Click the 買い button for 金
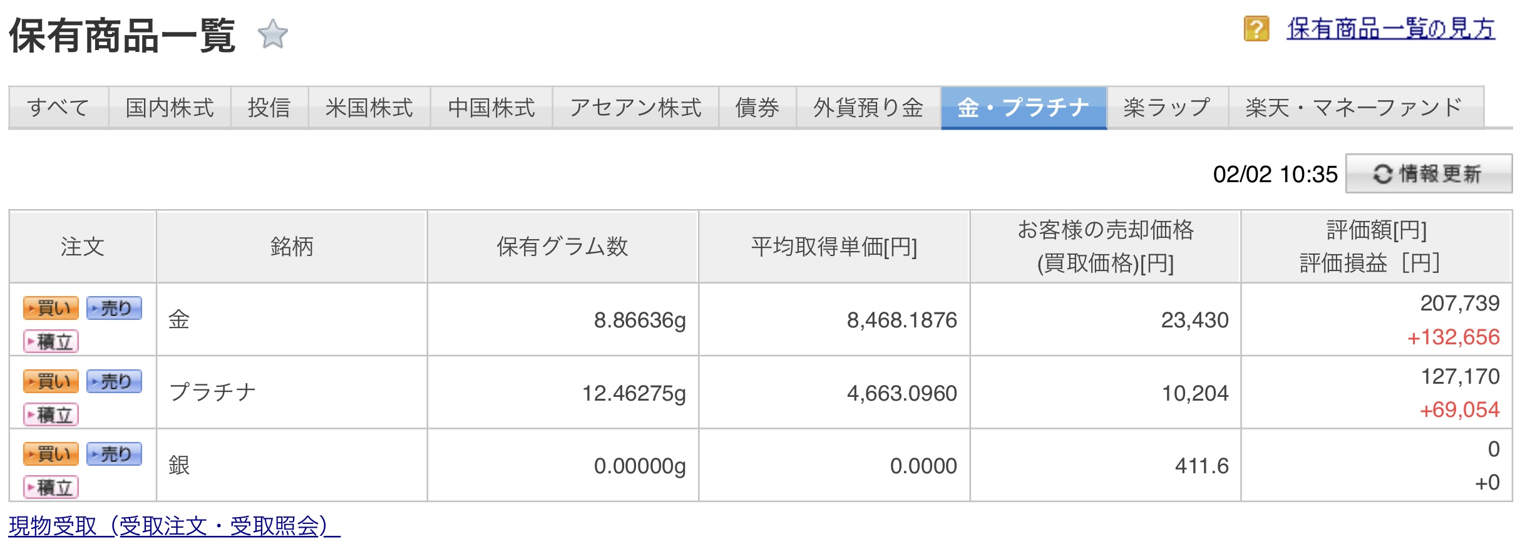Image resolution: width=1525 pixels, height=544 pixels. (51, 308)
